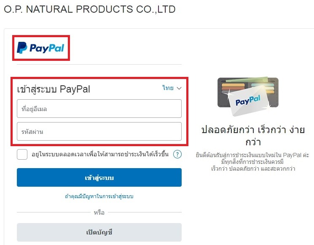Viewport: 314px width, 245px height.
Task: Open the trouble logging in link
Action: 99,196
